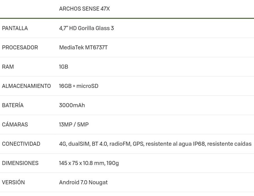Image resolution: width=254 pixels, height=196 pixels.
Task: Click the 3000mAh battery value
Action: (72, 105)
